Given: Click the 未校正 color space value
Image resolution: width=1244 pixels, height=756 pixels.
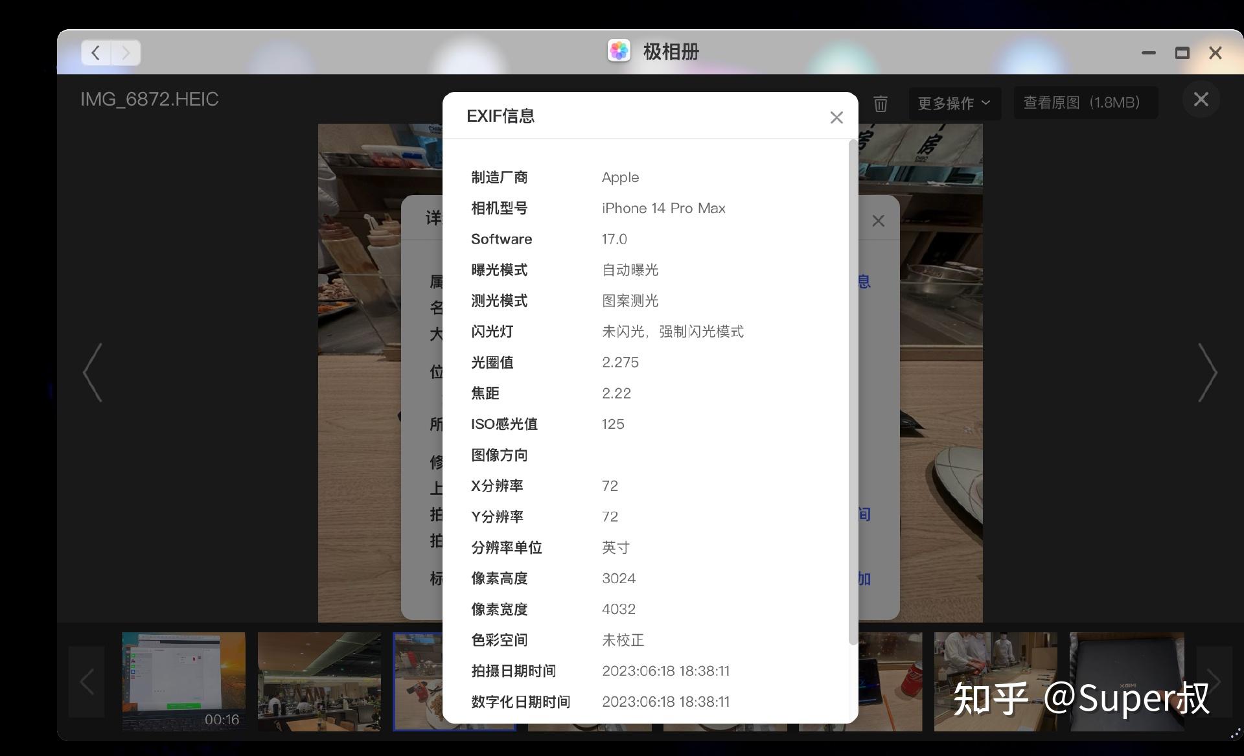Looking at the screenshot, I should 623,640.
